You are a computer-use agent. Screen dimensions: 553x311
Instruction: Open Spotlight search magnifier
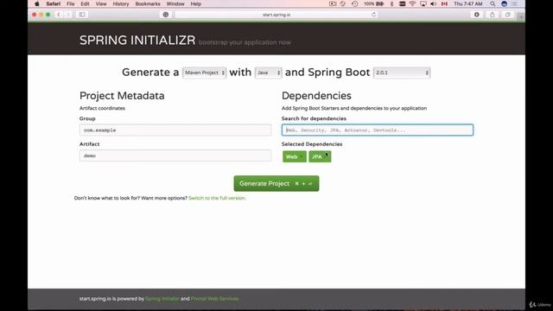[493, 3]
